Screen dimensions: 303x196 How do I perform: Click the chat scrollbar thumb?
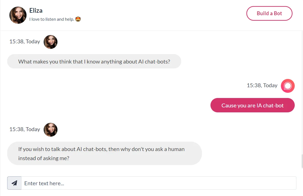pyautogui.click(x=302, y=161)
